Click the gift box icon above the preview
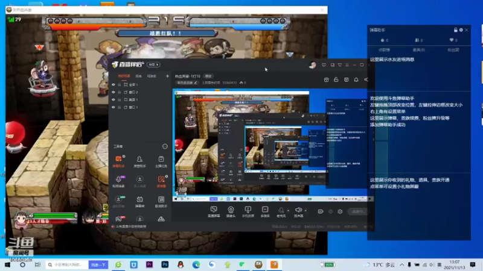This screenshot has height=271, width=483. click(326, 79)
